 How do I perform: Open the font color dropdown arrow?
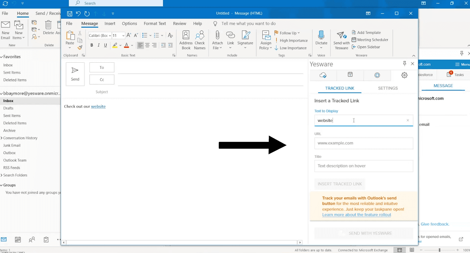click(132, 46)
